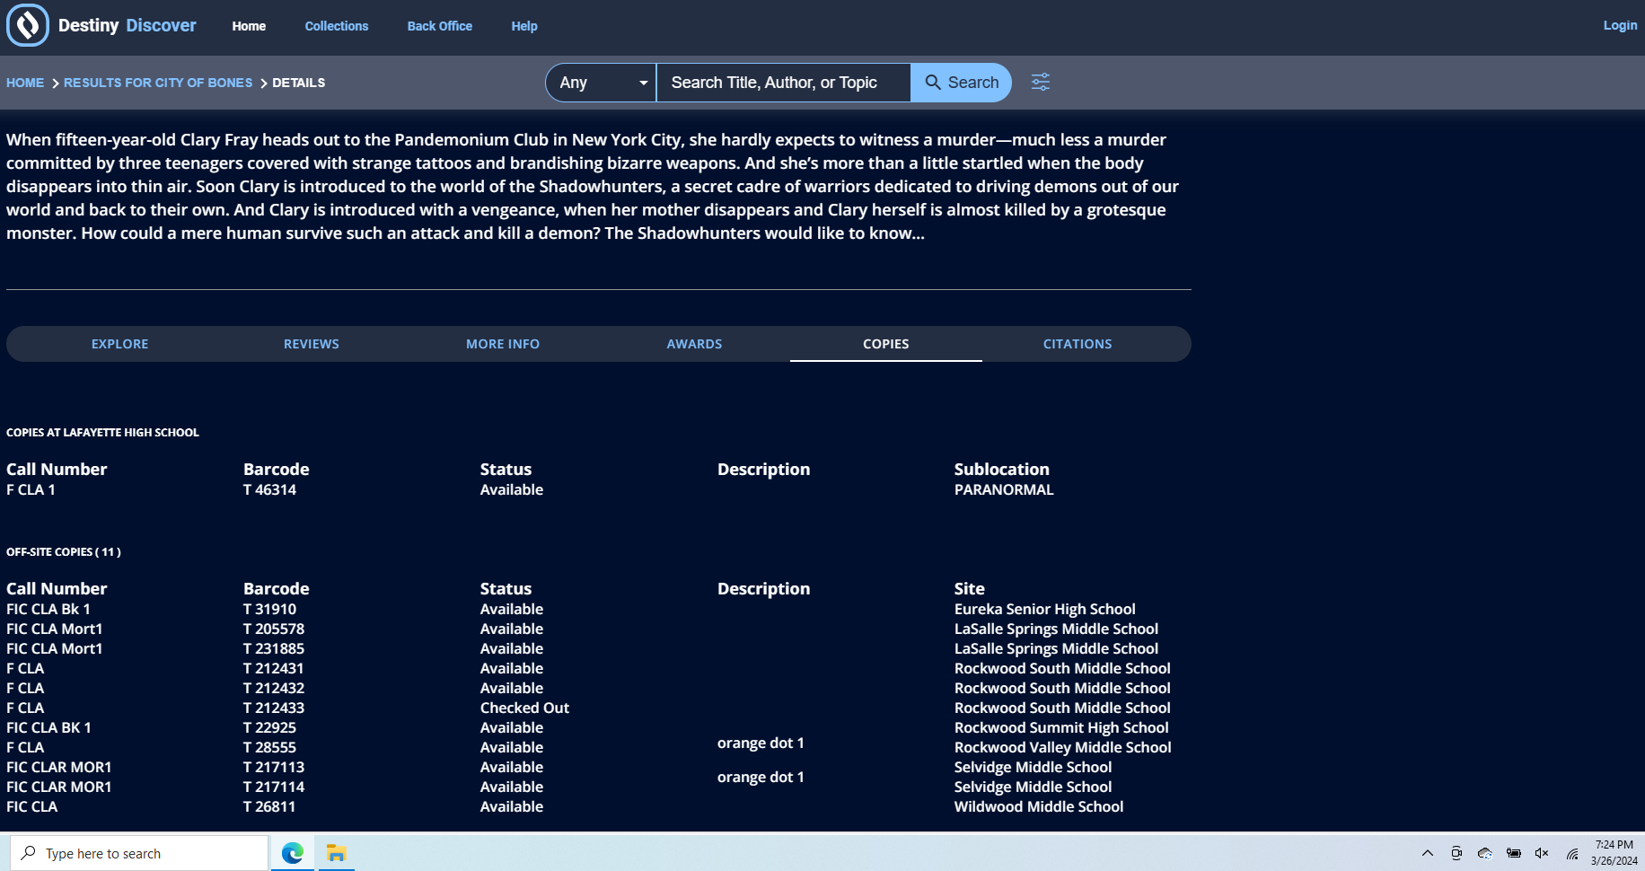Switch to the CITATIONS tab
This screenshot has width=1645, height=871.
click(1078, 344)
